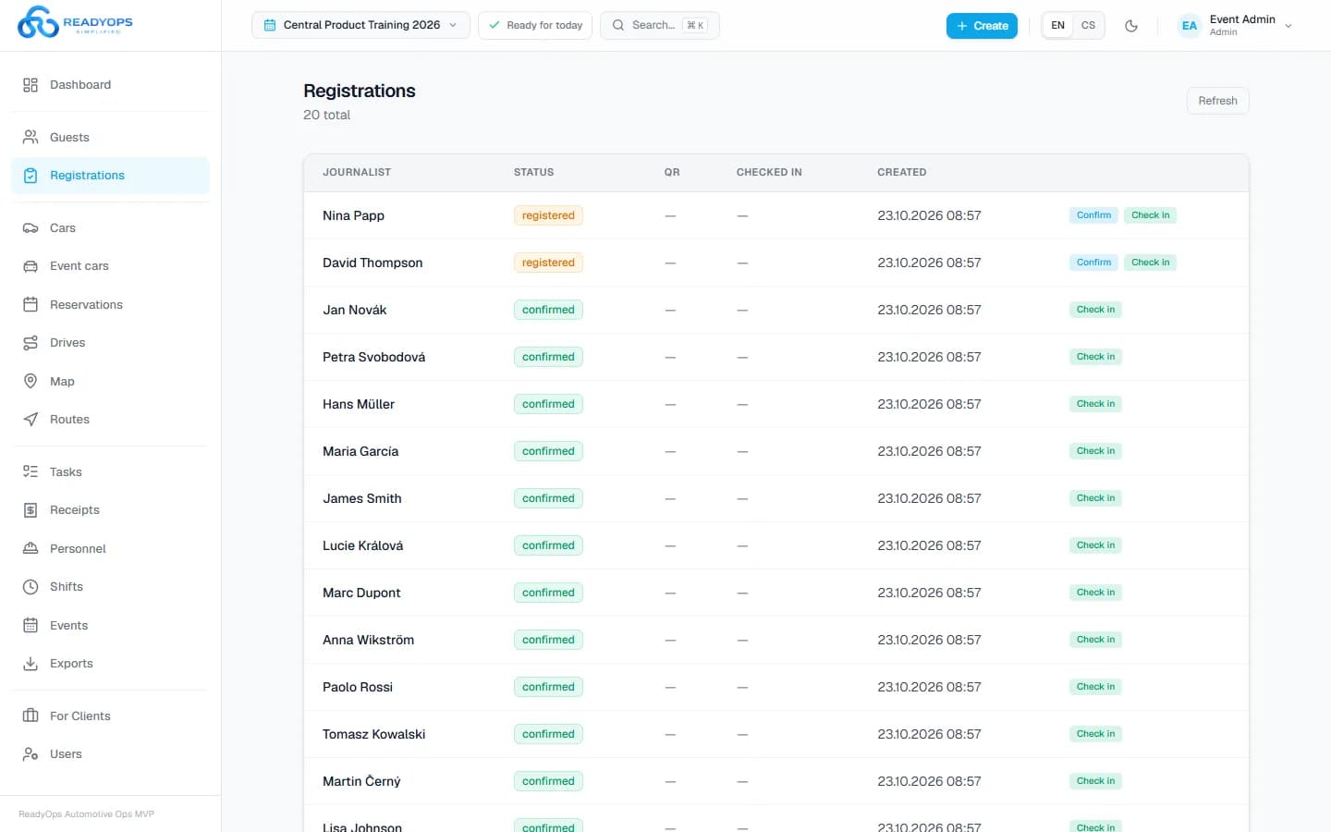Check in James Smith

point(1095,498)
